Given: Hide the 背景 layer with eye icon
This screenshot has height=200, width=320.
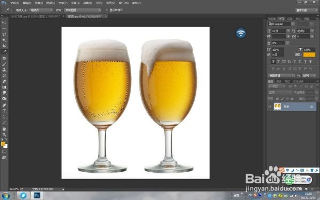Looking at the screenshot, I should (x=270, y=107).
